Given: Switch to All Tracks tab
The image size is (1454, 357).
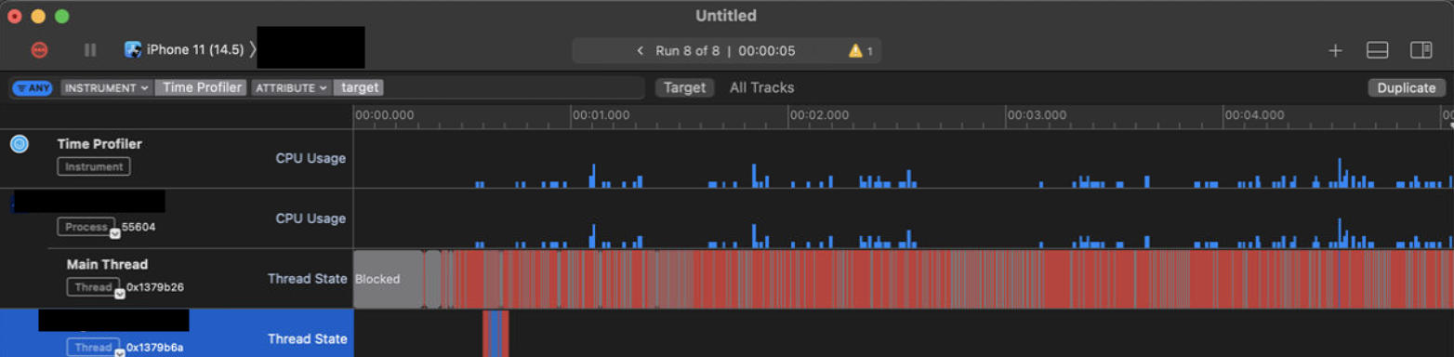Looking at the screenshot, I should [761, 87].
